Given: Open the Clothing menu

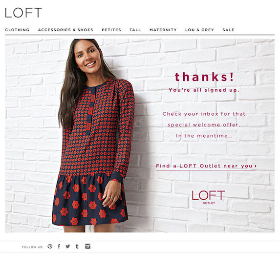Looking at the screenshot, I should (x=17, y=30).
